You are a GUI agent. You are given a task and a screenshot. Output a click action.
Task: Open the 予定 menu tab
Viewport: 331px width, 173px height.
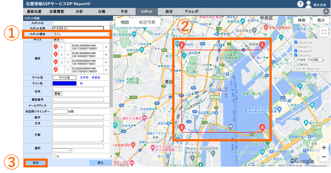tap(124, 12)
